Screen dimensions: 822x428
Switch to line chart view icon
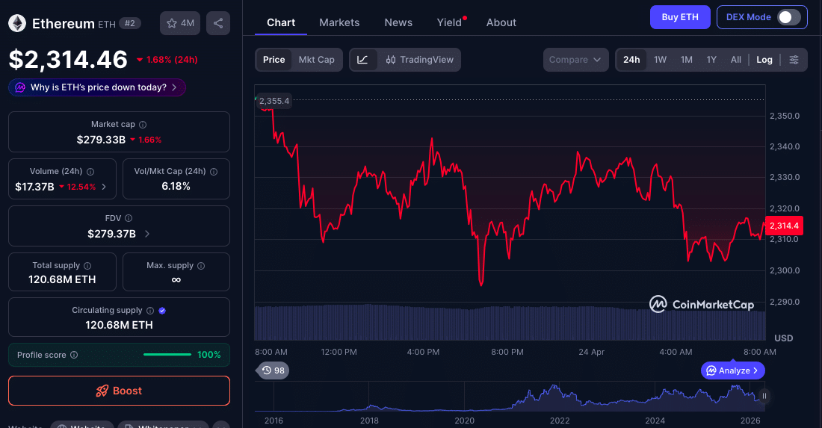[362, 60]
